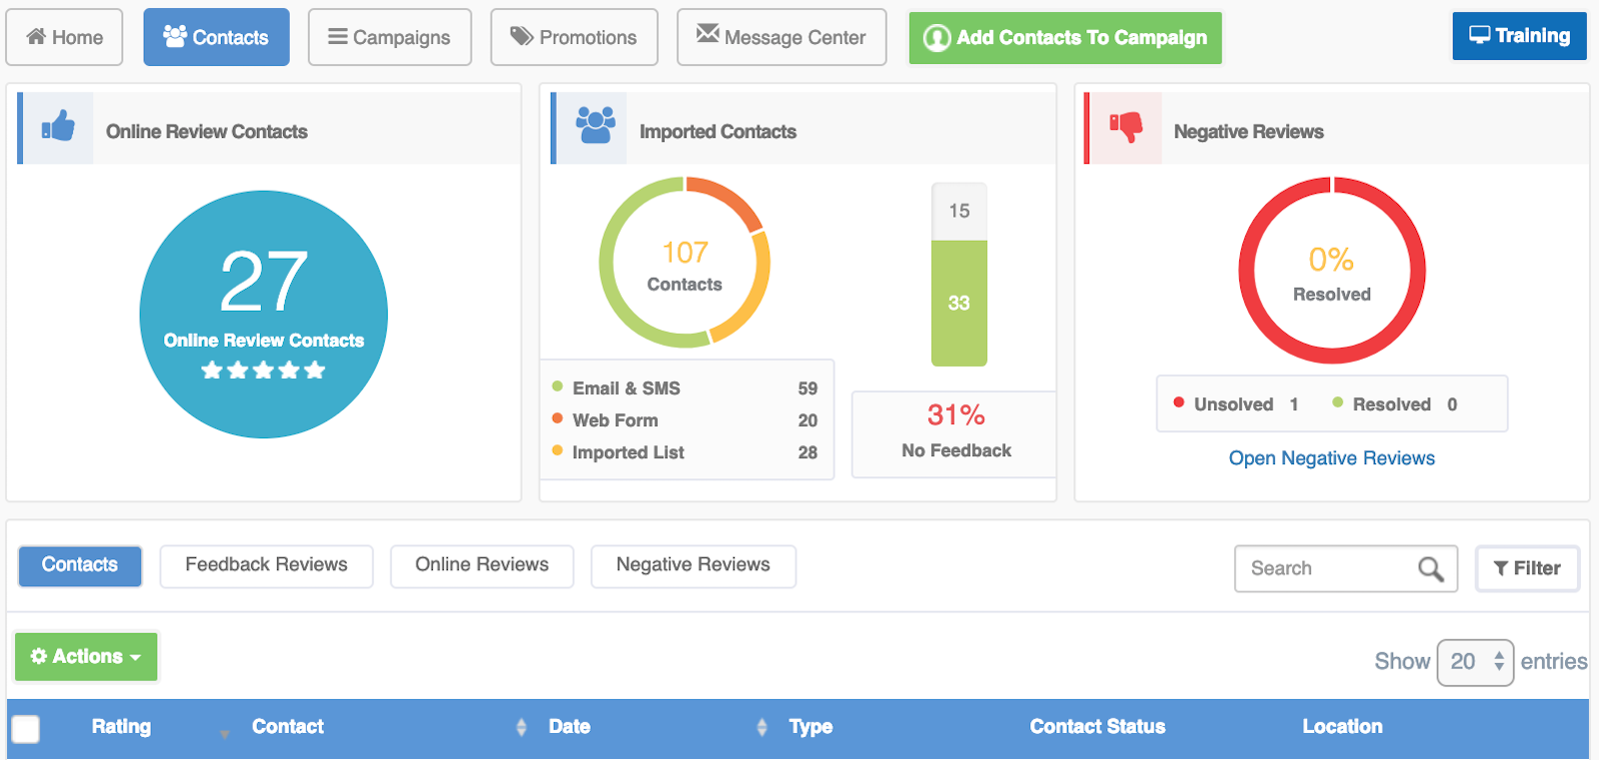Click the thumbs-down Negative Reviews icon

tap(1125, 127)
